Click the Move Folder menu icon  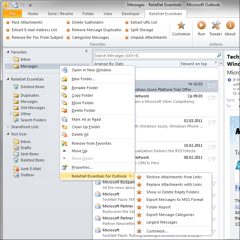pyautogui.click(x=64, y=103)
